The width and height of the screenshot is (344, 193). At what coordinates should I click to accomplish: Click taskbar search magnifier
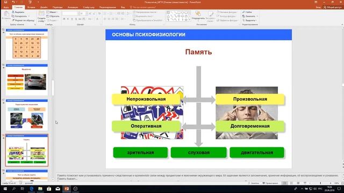[x=13, y=189]
